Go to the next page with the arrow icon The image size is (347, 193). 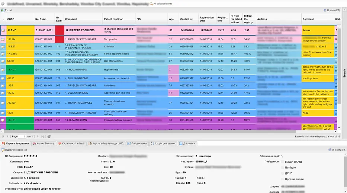(x=38, y=136)
